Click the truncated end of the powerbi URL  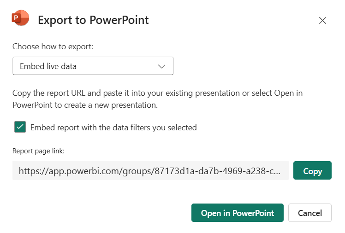pos(272,171)
